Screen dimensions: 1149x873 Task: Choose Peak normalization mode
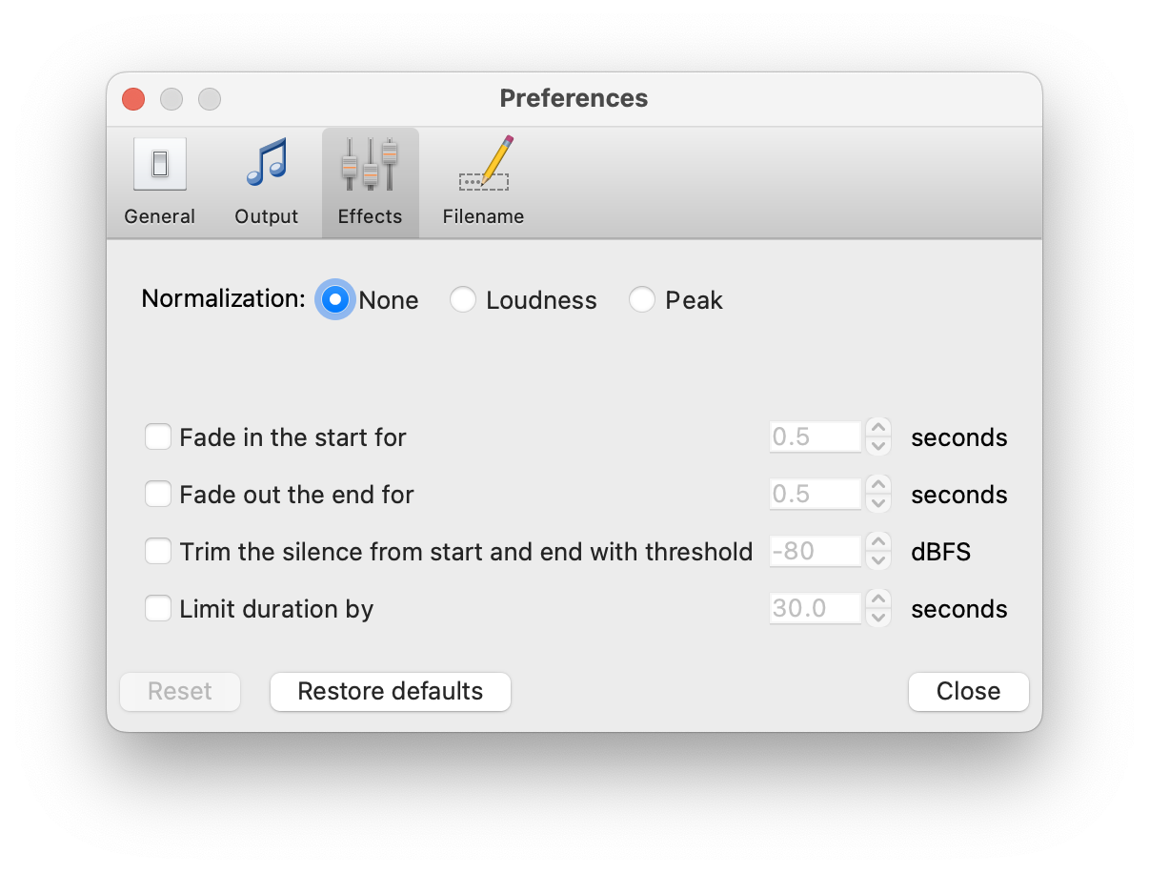(642, 299)
